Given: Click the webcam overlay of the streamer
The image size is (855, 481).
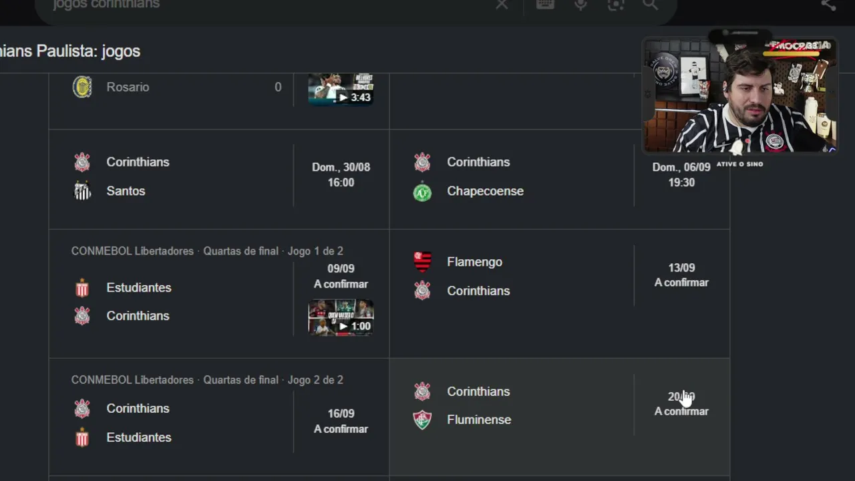Looking at the screenshot, I should (739, 96).
